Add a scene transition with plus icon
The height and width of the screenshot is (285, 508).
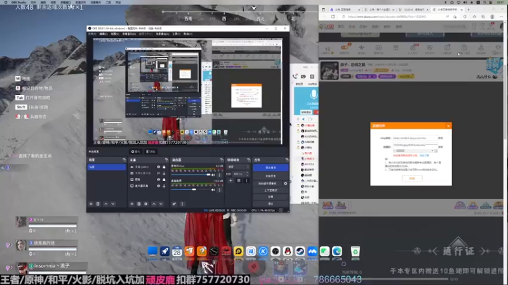pos(231,180)
